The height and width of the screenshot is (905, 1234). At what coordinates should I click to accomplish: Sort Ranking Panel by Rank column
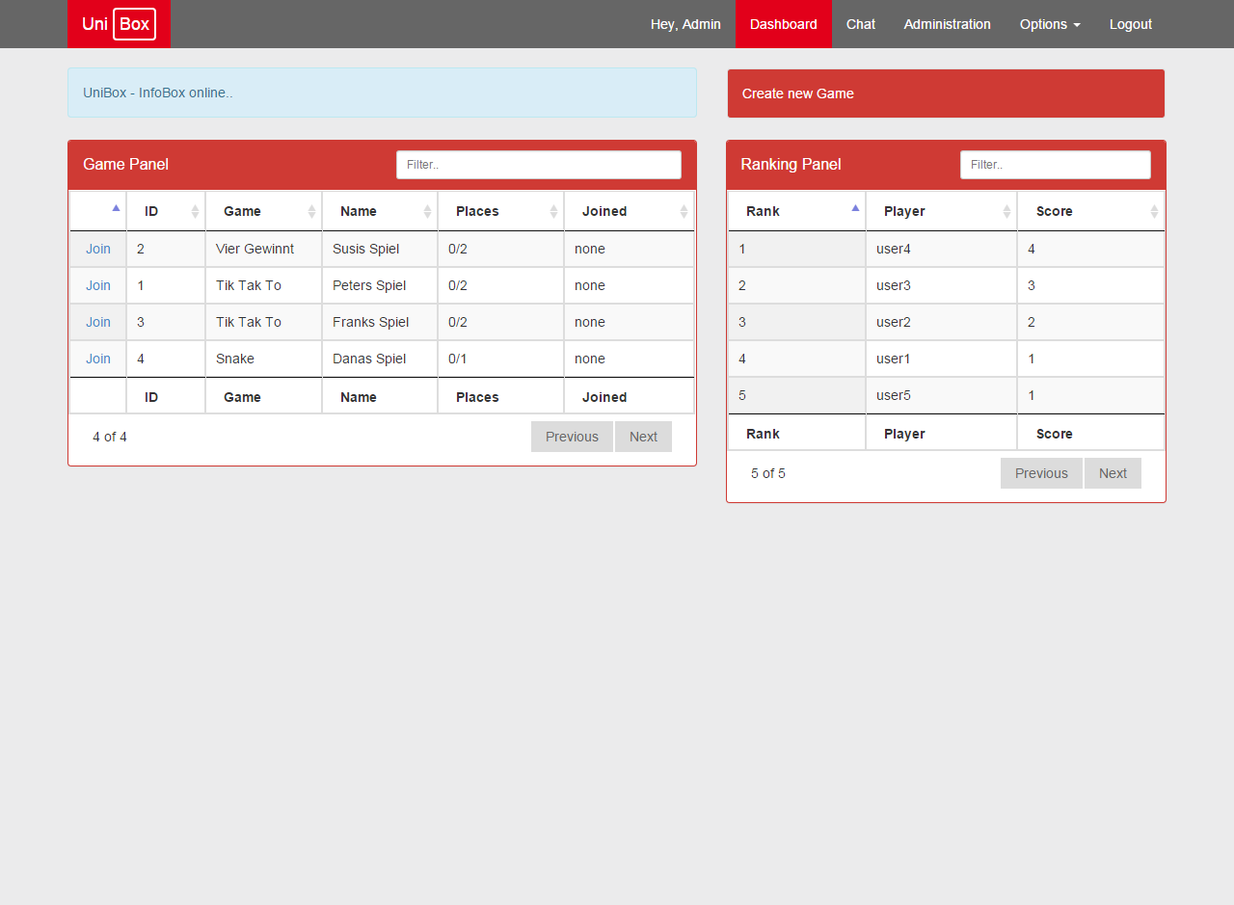coord(796,211)
